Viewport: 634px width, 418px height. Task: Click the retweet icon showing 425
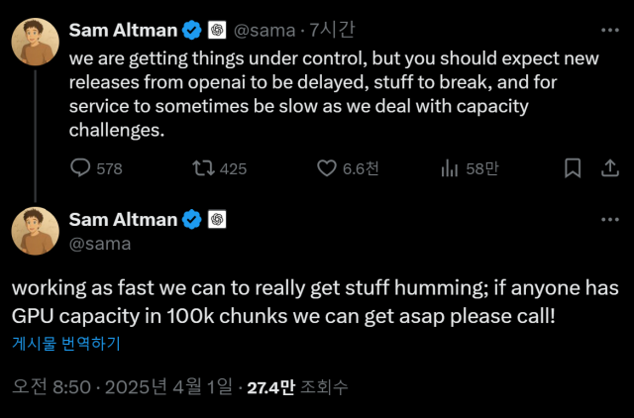pos(203,169)
